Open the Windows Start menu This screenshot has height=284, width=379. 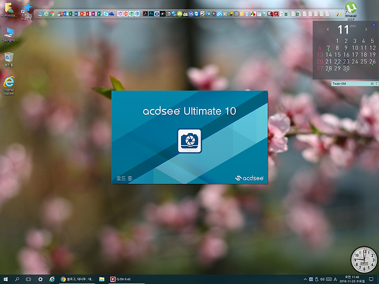(5, 279)
